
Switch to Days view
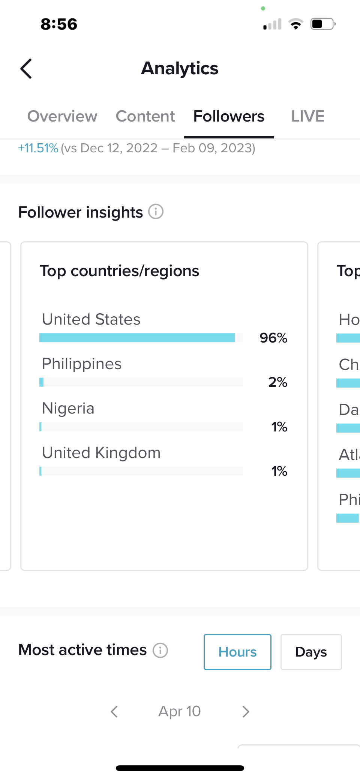tap(311, 652)
